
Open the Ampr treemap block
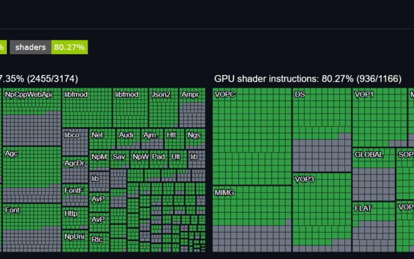(192, 108)
